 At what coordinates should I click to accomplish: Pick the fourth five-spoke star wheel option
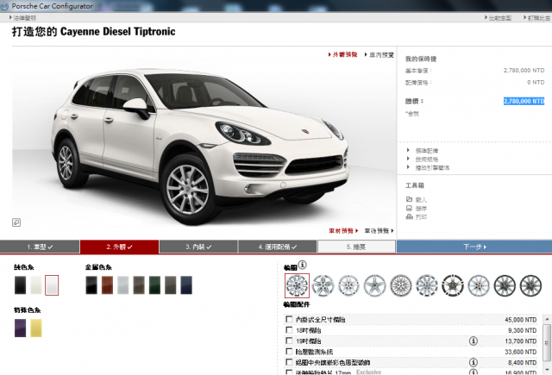pyautogui.click(x=374, y=285)
